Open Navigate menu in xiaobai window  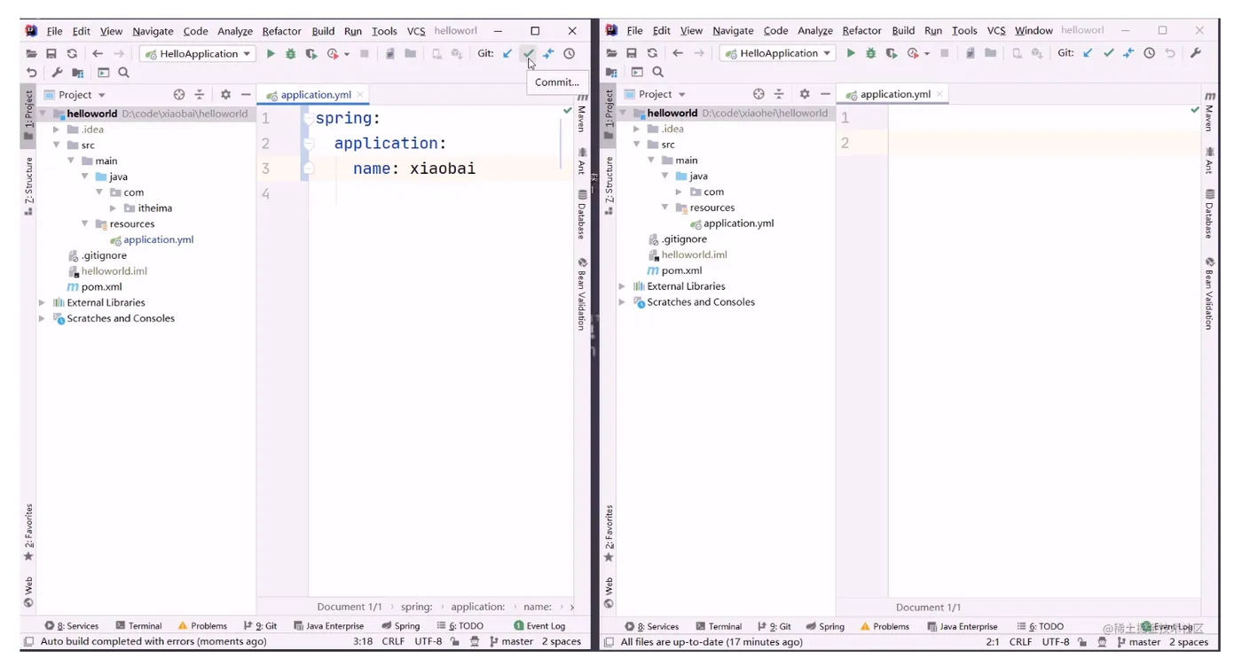point(153,31)
